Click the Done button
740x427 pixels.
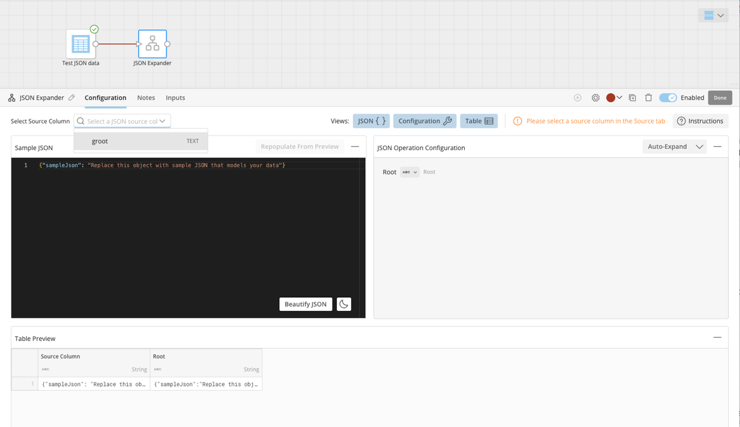(x=720, y=98)
